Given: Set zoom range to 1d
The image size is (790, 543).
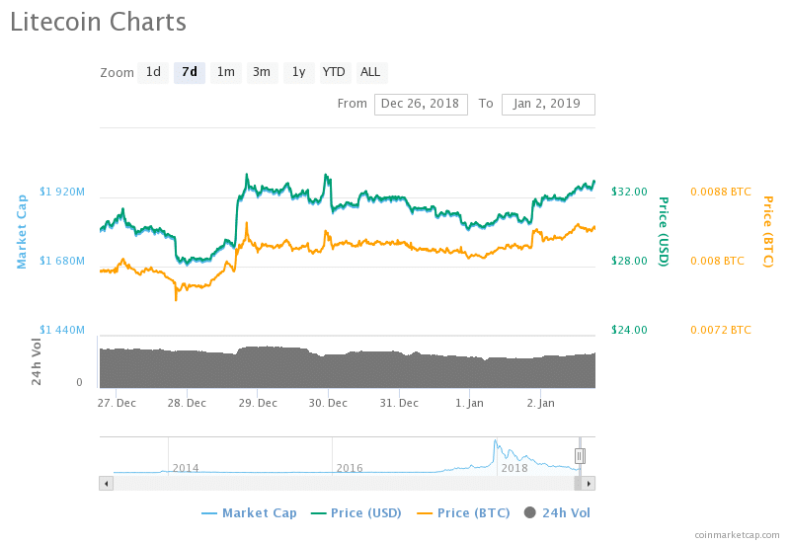Looking at the screenshot, I should coord(153,72).
